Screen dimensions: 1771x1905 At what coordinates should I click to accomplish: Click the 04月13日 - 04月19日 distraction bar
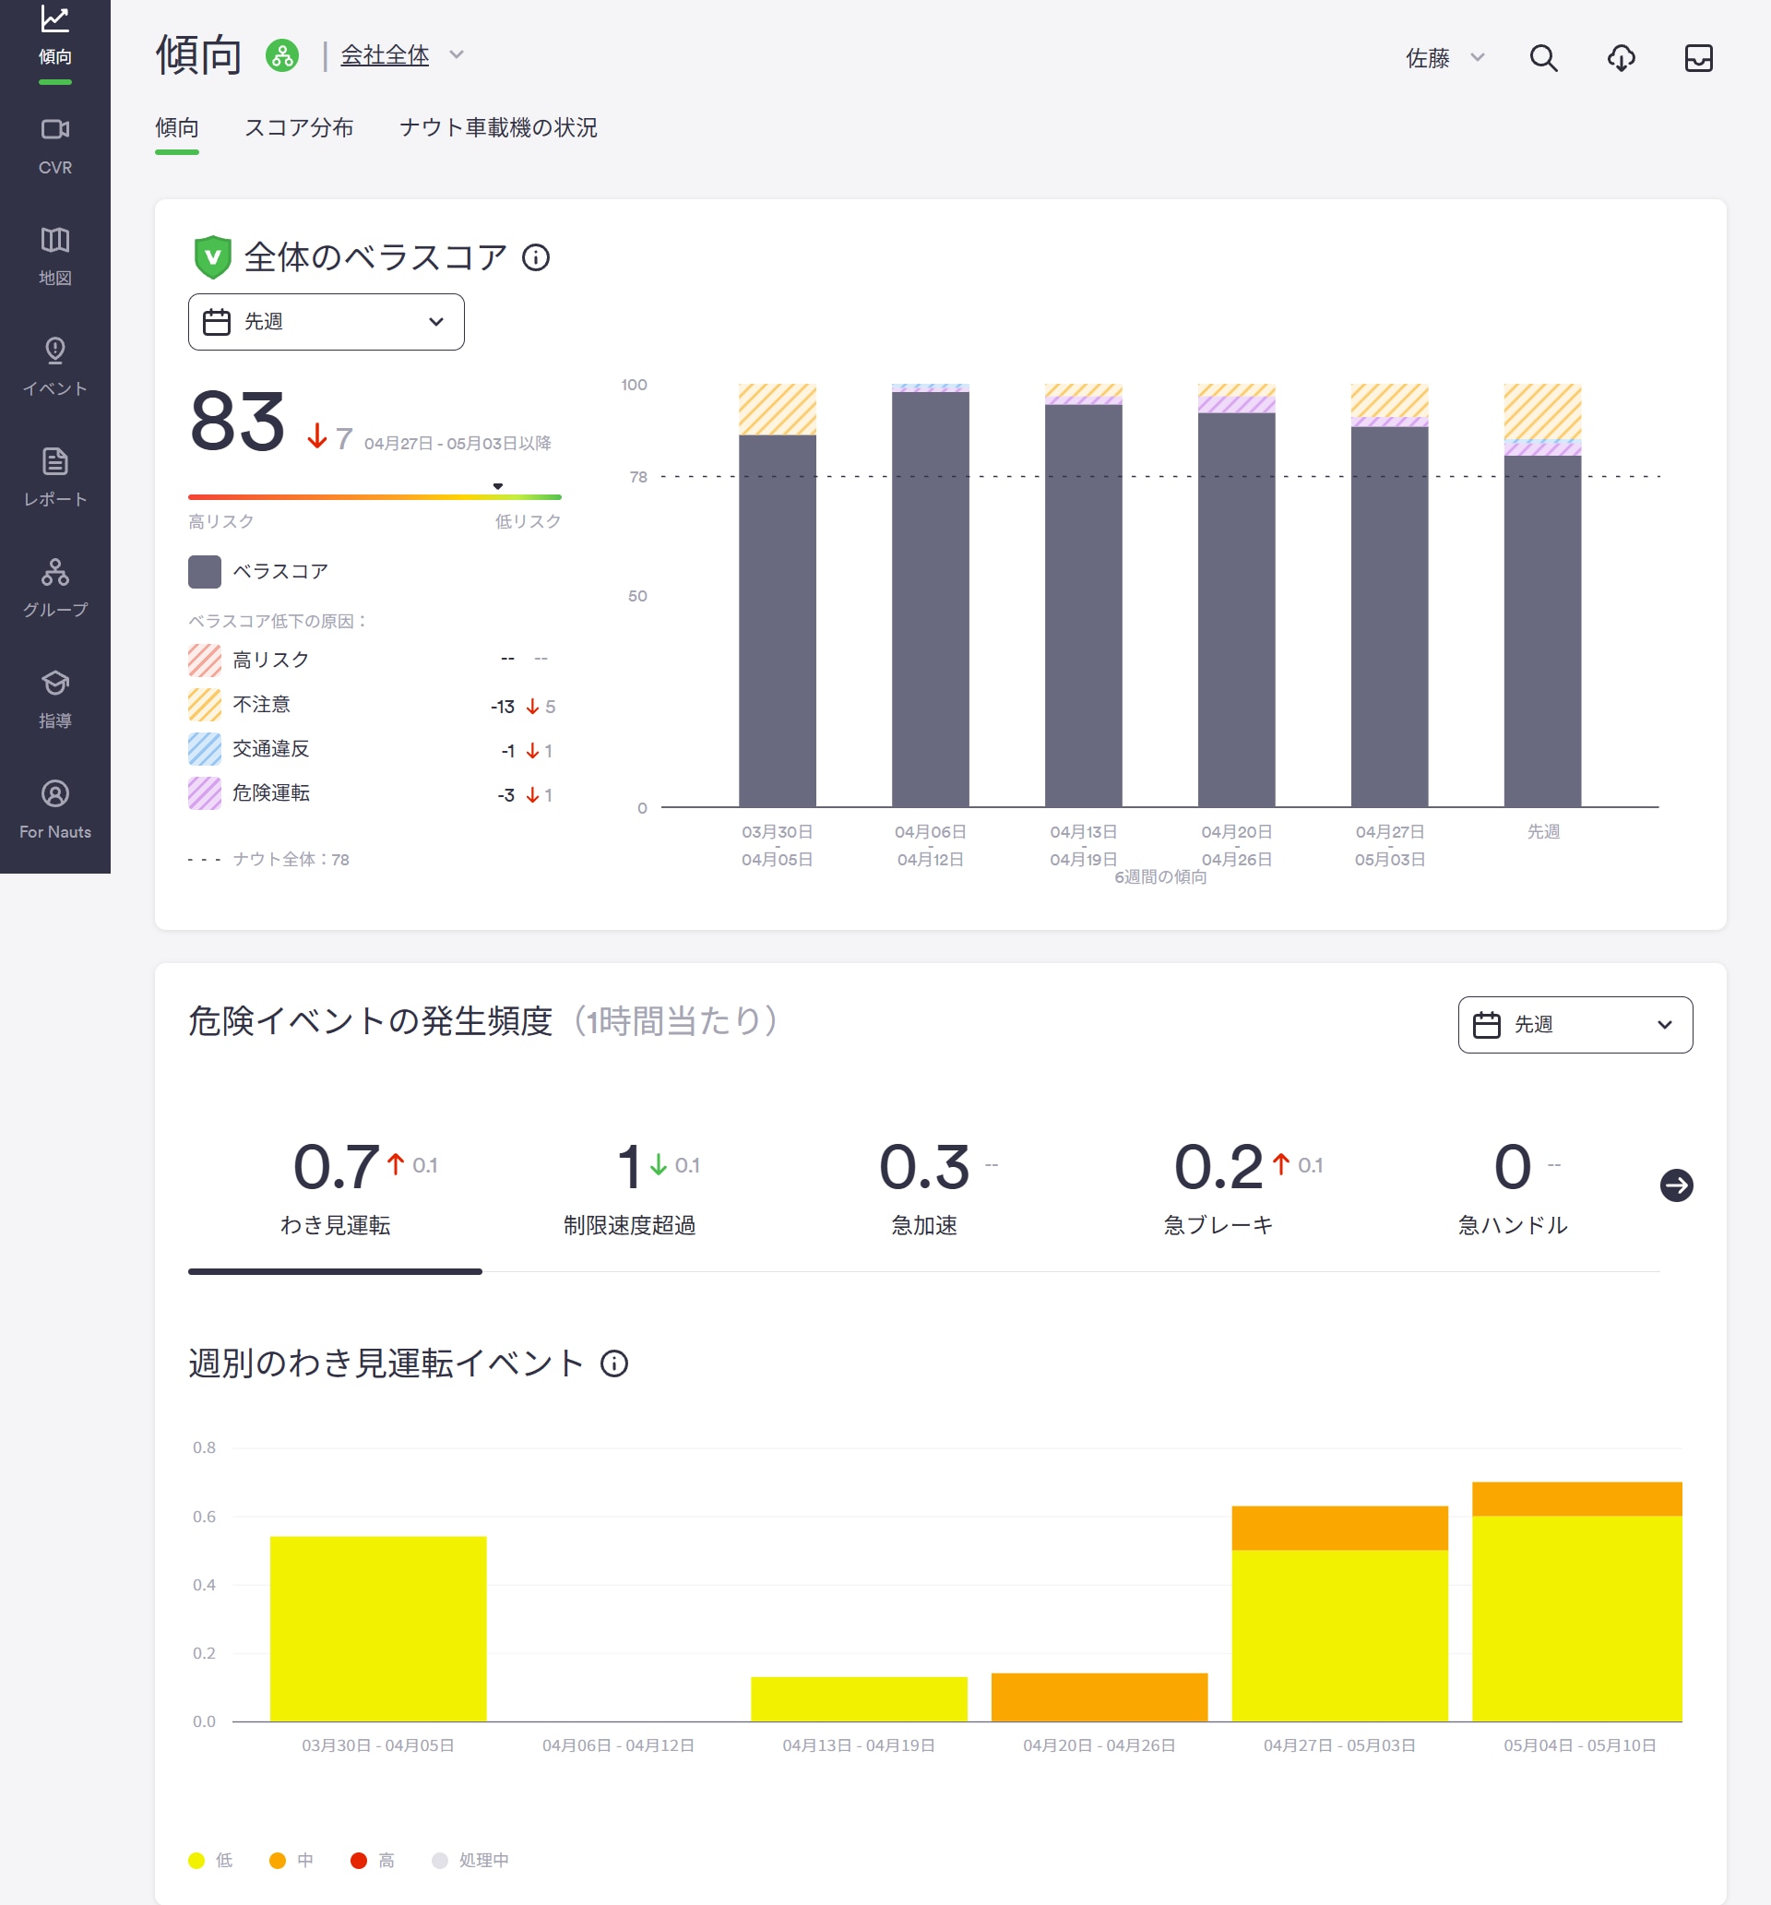click(859, 1699)
